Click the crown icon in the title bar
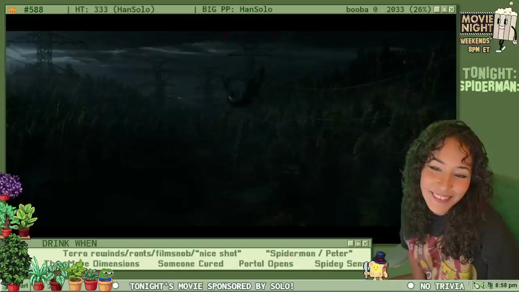The image size is (519, 292). point(12,10)
